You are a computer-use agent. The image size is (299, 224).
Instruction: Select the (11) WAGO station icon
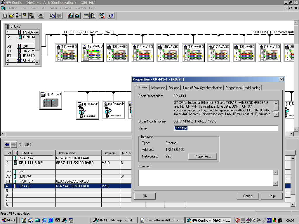66,53
